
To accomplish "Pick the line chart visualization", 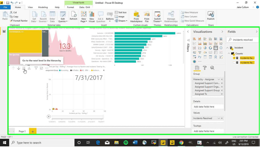I will (194, 43).
